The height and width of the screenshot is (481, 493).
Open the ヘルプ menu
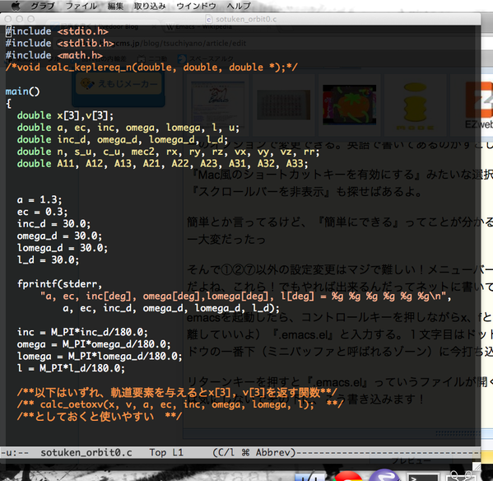click(239, 6)
